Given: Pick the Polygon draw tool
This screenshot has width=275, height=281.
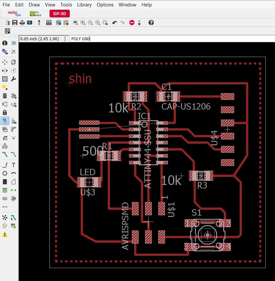Looking at the screenshot, I should [14, 182].
